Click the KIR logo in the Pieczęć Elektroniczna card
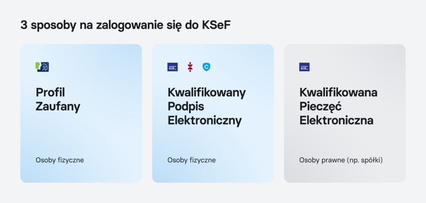426x203 pixels. [x=304, y=67]
